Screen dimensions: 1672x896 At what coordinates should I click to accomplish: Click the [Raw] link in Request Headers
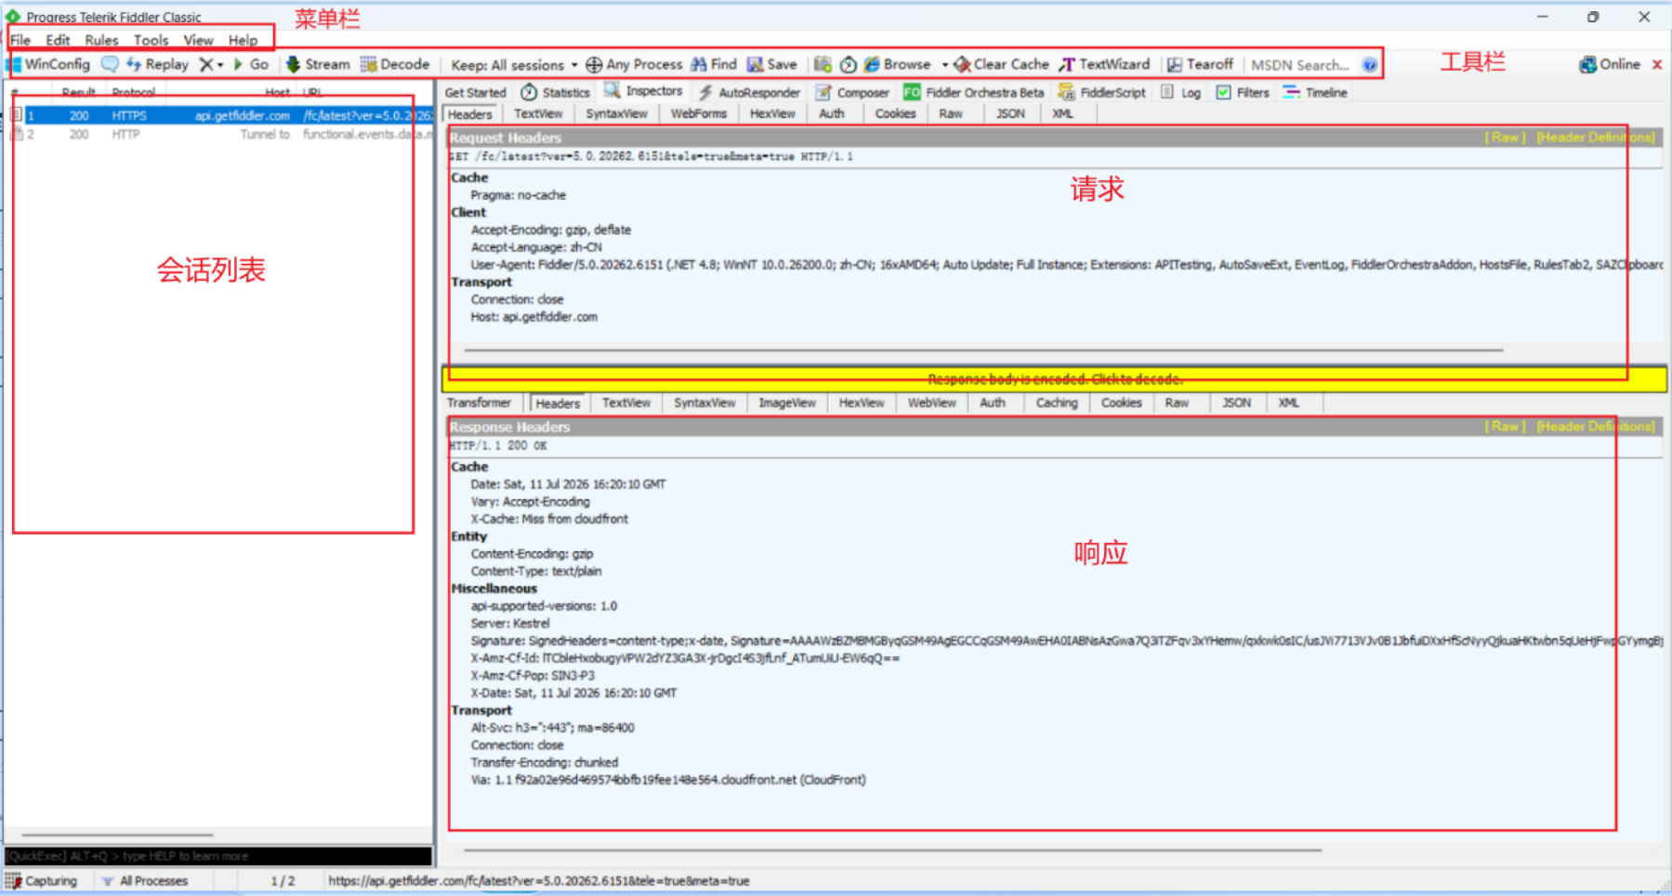point(1505,138)
